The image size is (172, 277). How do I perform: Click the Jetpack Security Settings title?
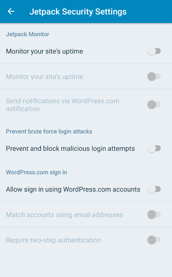pos(78,12)
